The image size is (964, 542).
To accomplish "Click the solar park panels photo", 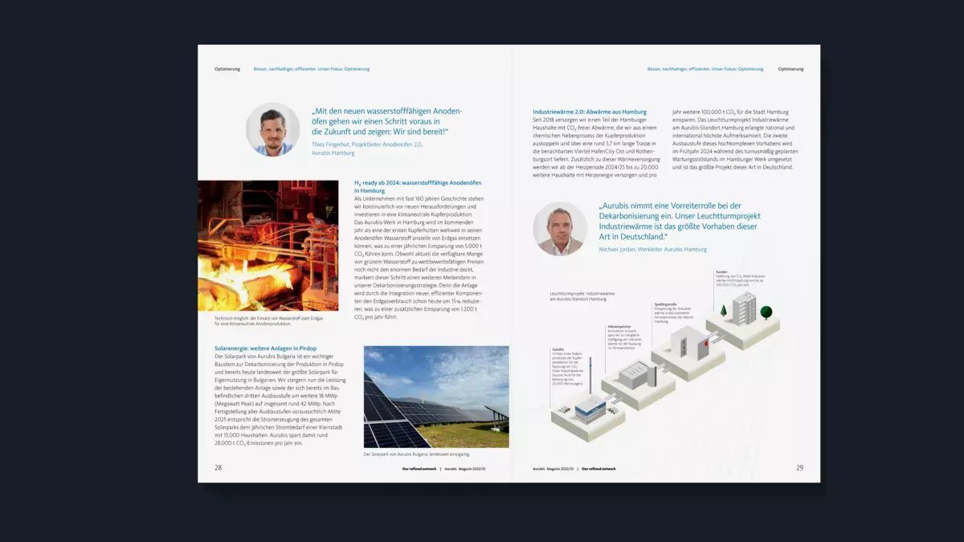I will tap(436, 397).
